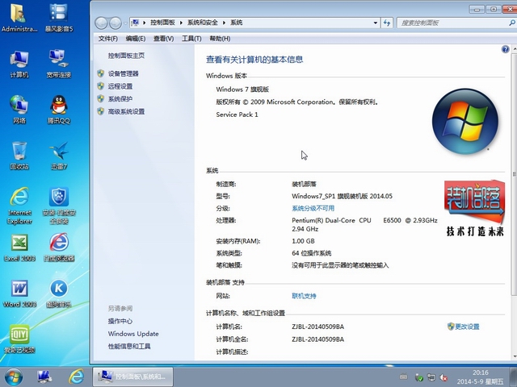The image size is (517, 387).
Task: Click the 控制面板 breadcrumb segment
Action: click(162, 23)
